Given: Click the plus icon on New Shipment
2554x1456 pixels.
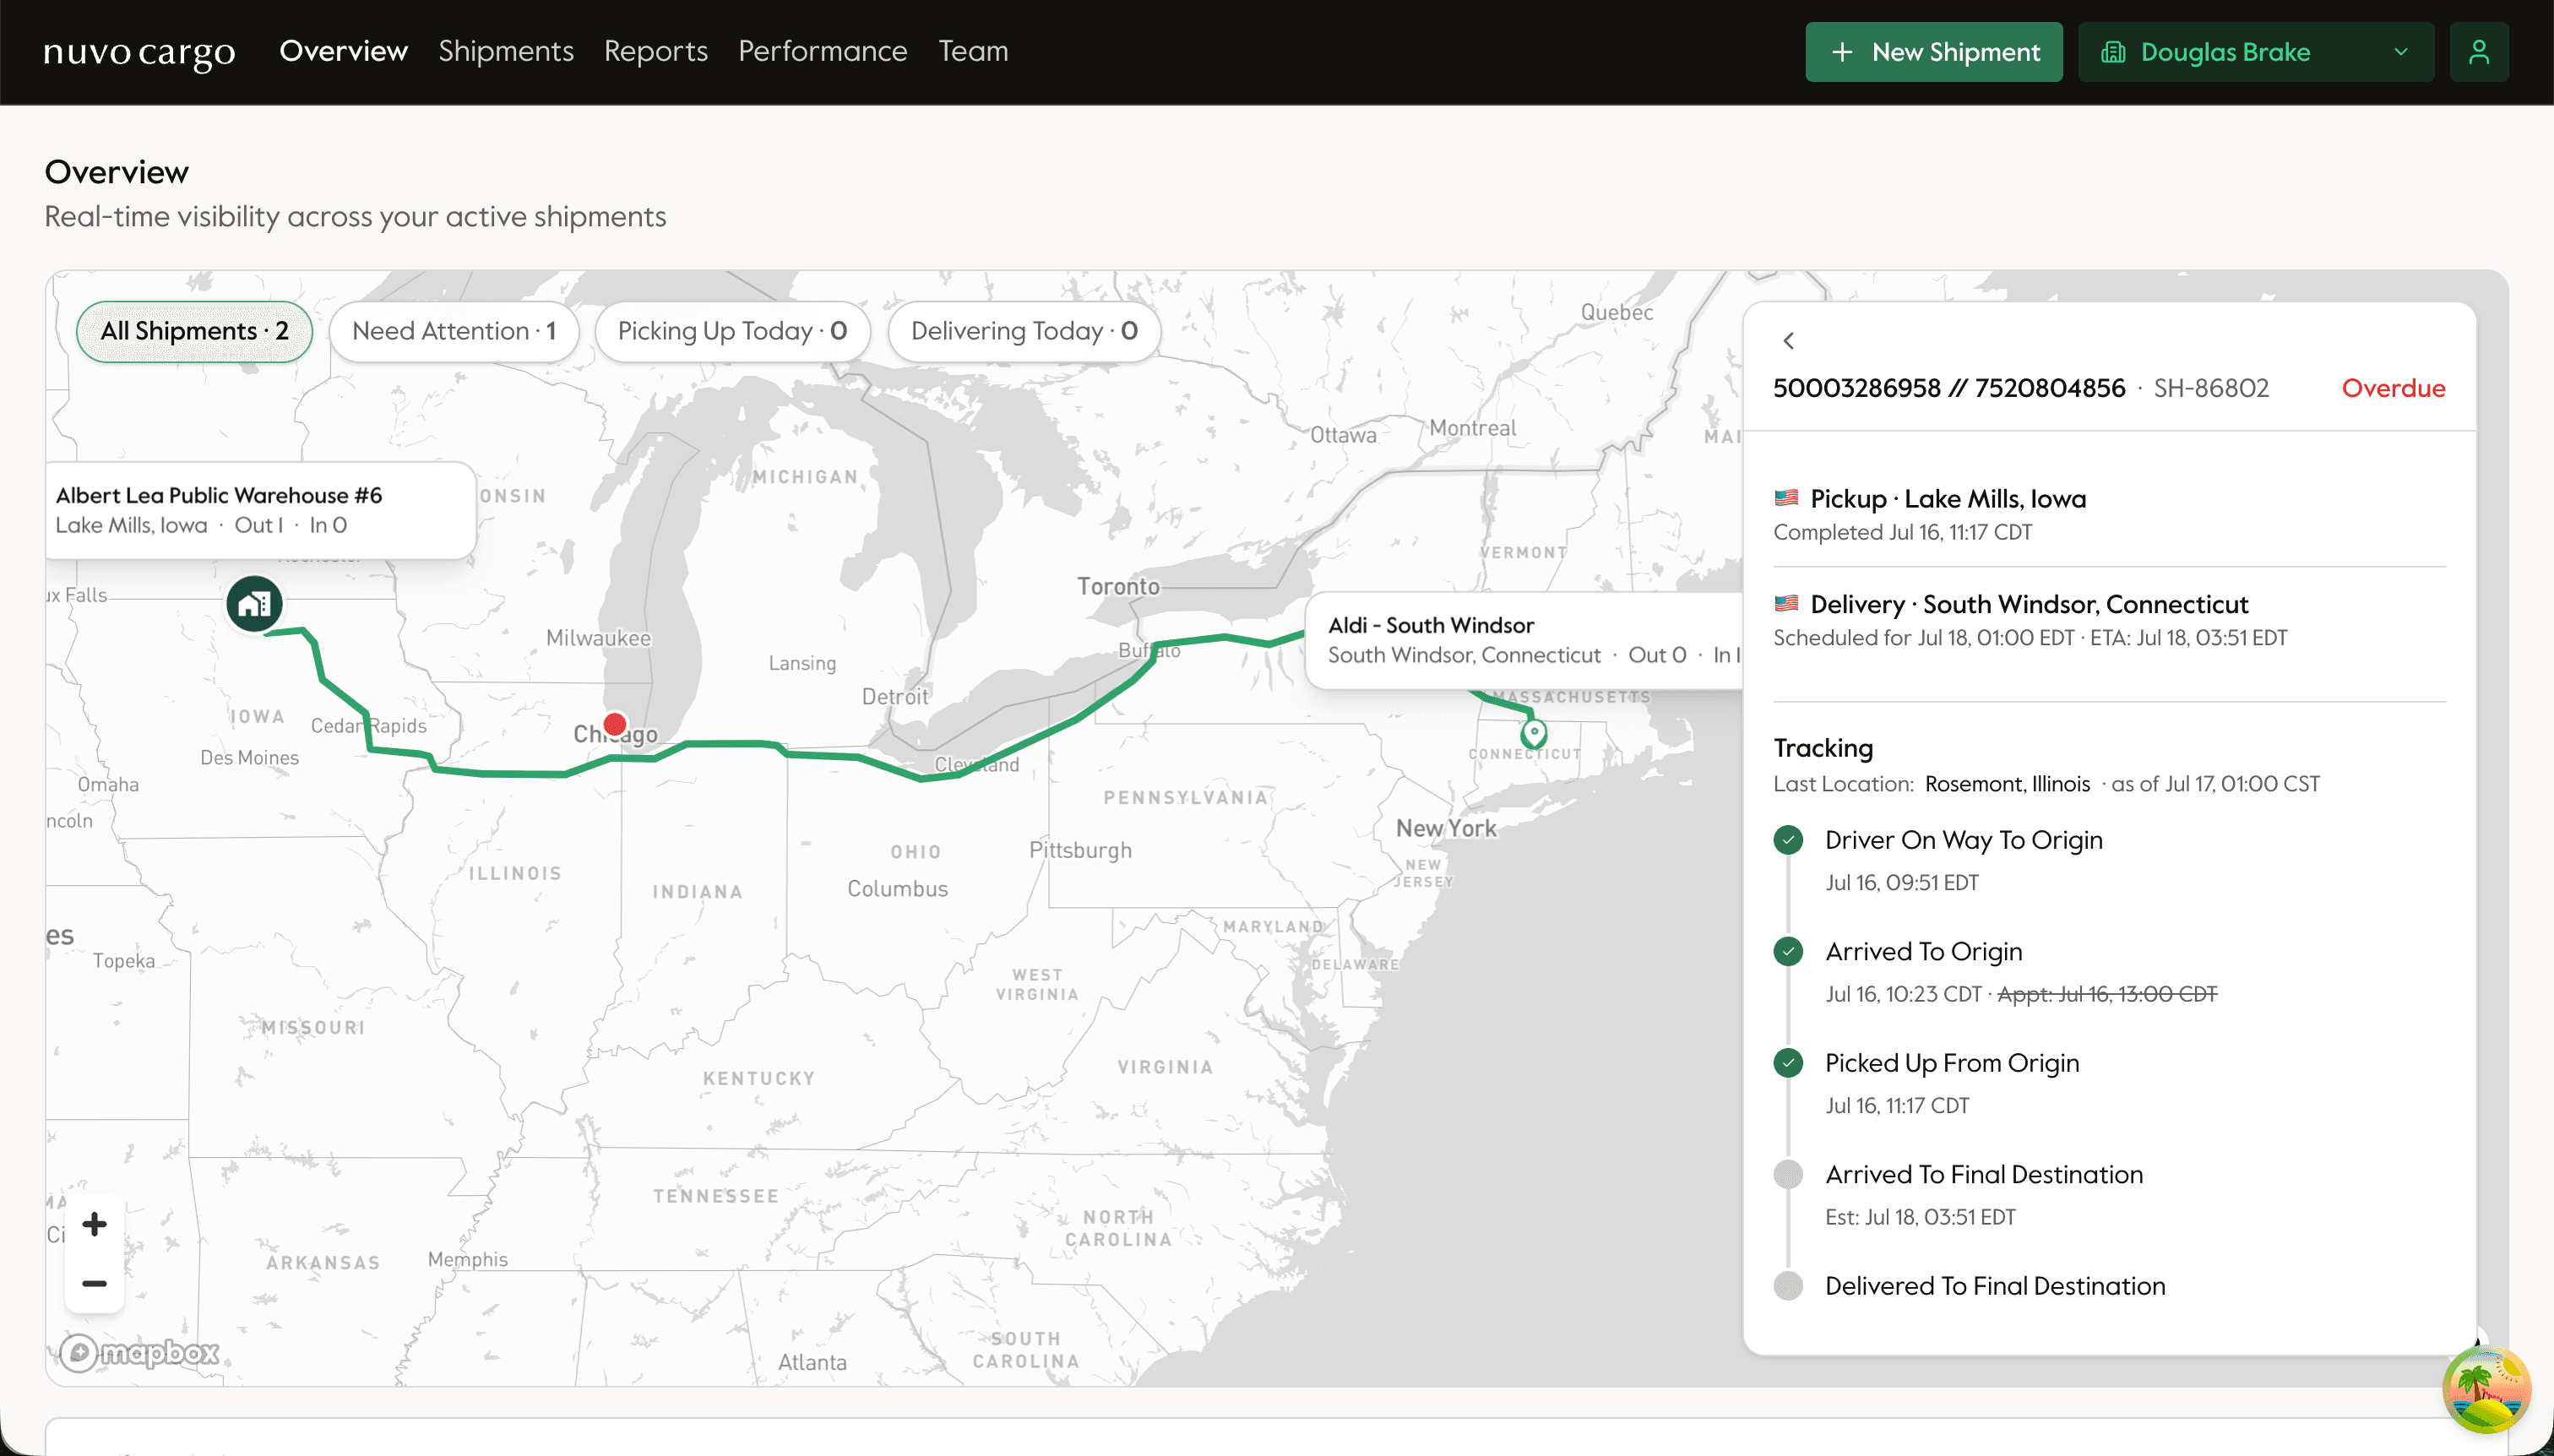Looking at the screenshot, I should coord(1842,52).
